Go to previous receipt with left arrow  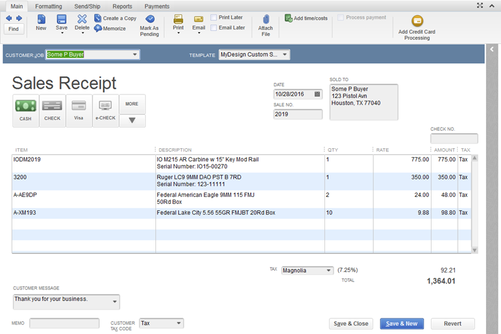click(x=9, y=18)
